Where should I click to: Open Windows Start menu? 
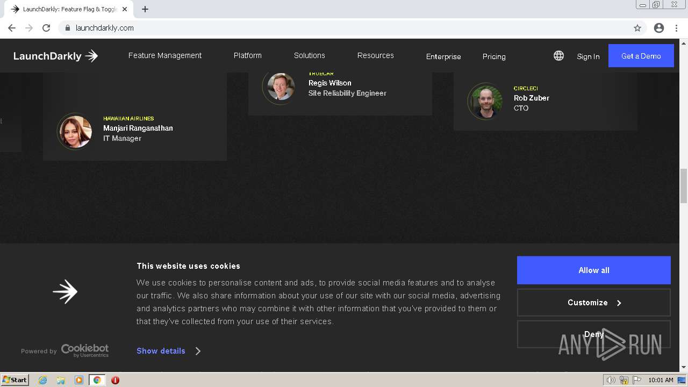[x=15, y=379]
